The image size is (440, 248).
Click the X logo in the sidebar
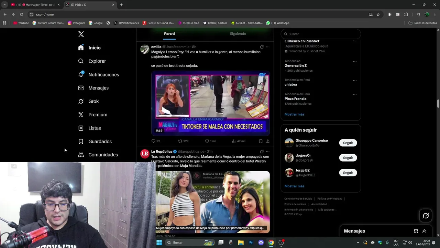81,34
